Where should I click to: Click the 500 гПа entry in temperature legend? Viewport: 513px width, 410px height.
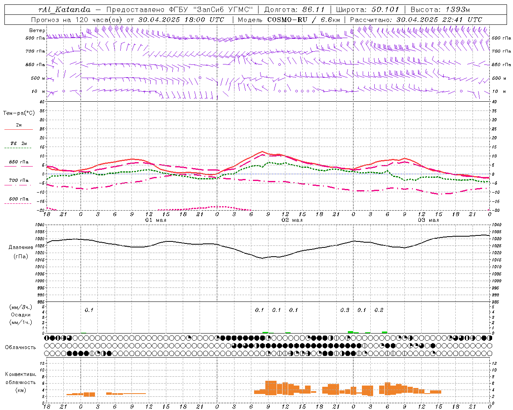tap(18, 199)
